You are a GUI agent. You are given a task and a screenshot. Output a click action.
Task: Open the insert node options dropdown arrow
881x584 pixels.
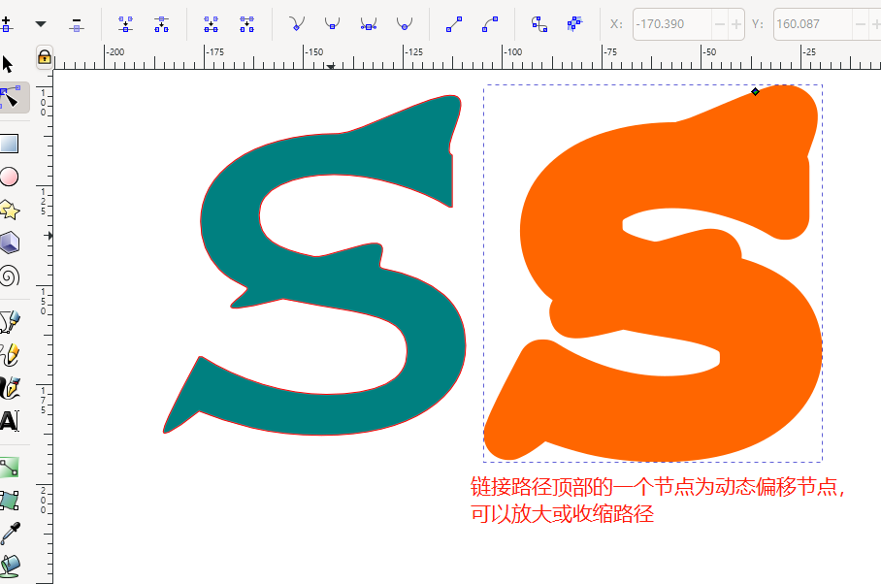41,24
